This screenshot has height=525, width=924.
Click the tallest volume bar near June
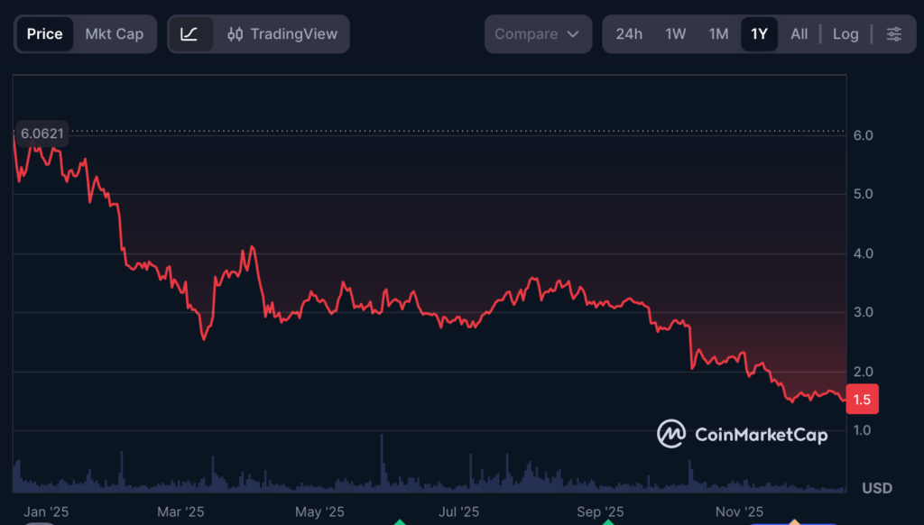(x=382, y=462)
